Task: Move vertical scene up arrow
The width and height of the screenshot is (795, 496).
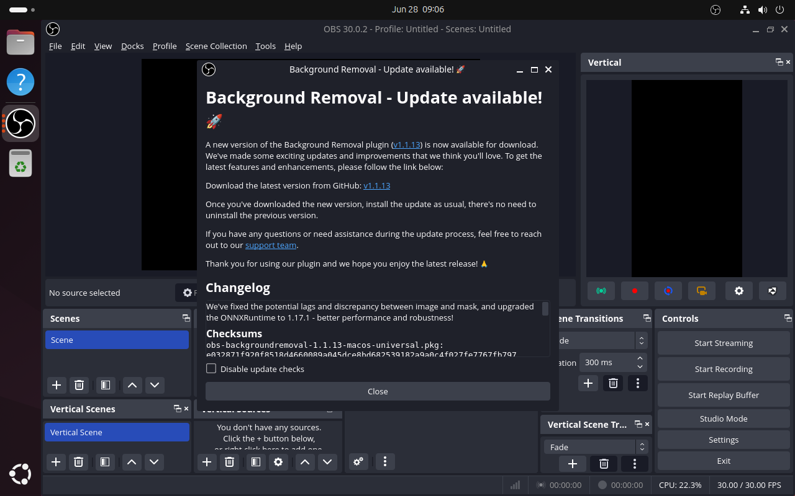Action: (x=131, y=462)
